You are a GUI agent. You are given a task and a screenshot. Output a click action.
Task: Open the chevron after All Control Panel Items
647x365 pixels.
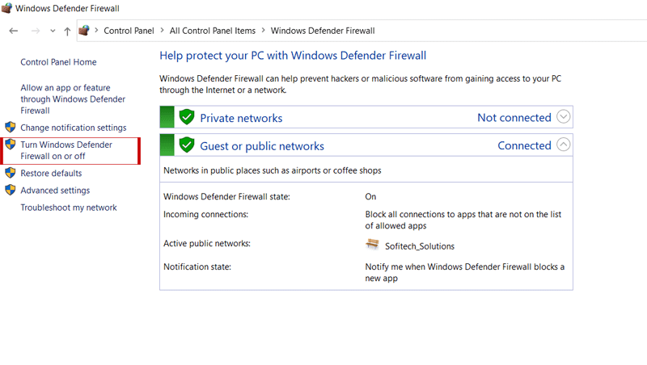click(x=264, y=31)
